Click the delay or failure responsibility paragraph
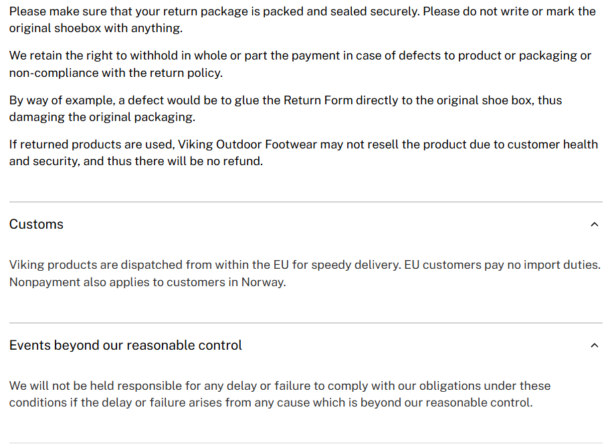Image resolution: width=610 pixels, height=448 pixels. [280, 394]
